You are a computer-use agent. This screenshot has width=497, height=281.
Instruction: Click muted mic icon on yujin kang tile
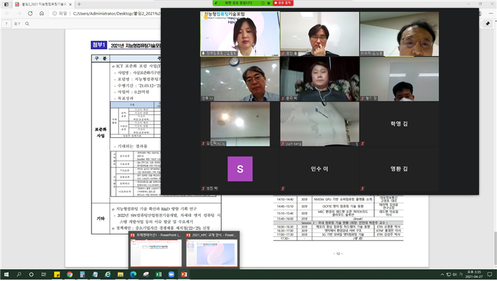coord(283,144)
